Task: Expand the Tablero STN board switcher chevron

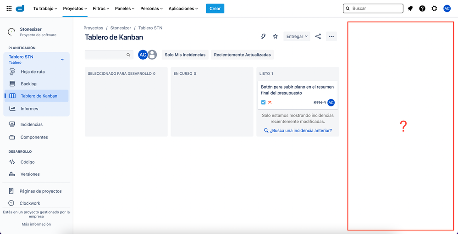Action: [62, 60]
